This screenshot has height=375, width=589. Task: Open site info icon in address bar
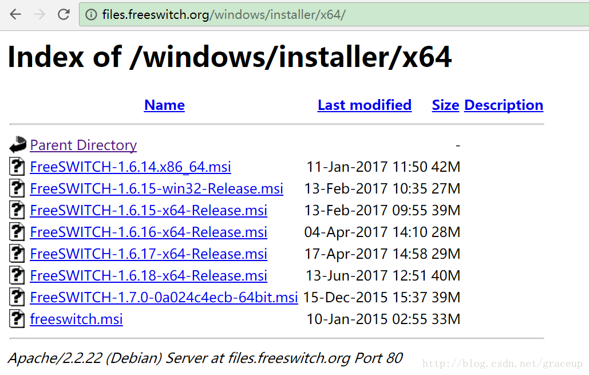tap(91, 14)
